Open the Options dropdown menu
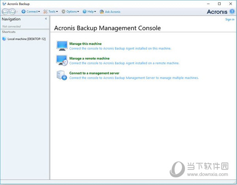Image resolution: width=237 pixels, height=185 pixels. click(x=70, y=11)
